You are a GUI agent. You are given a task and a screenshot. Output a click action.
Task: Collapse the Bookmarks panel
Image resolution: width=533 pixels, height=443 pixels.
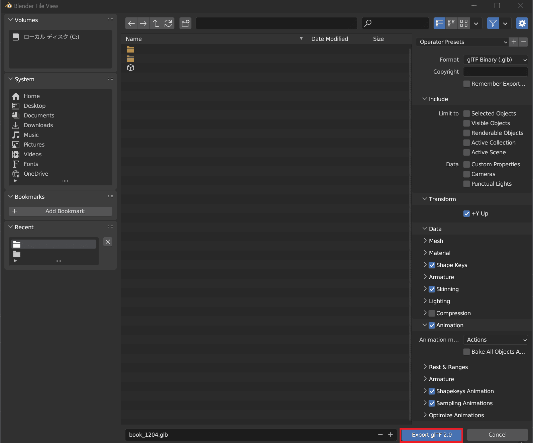[x=10, y=196]
